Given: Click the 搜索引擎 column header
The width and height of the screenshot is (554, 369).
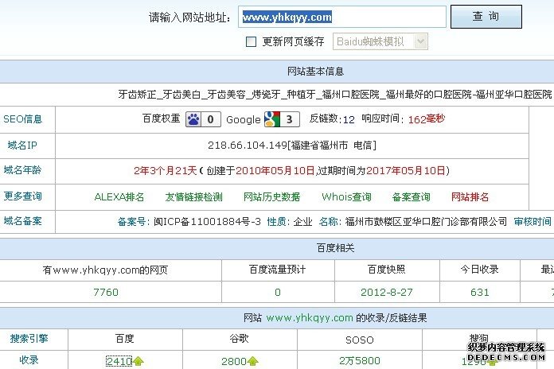Looking at the screenshot, I should tap(29, 339).
